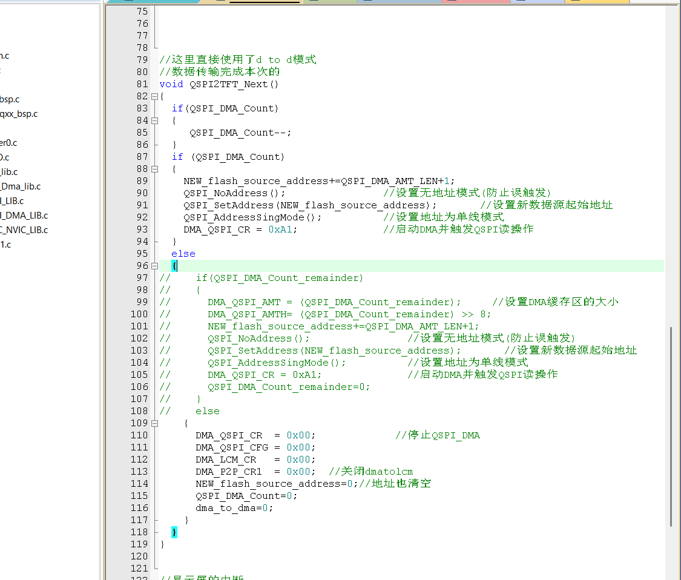
Task: Collapse the else block fold at line 96
Action: pos(154,266)
